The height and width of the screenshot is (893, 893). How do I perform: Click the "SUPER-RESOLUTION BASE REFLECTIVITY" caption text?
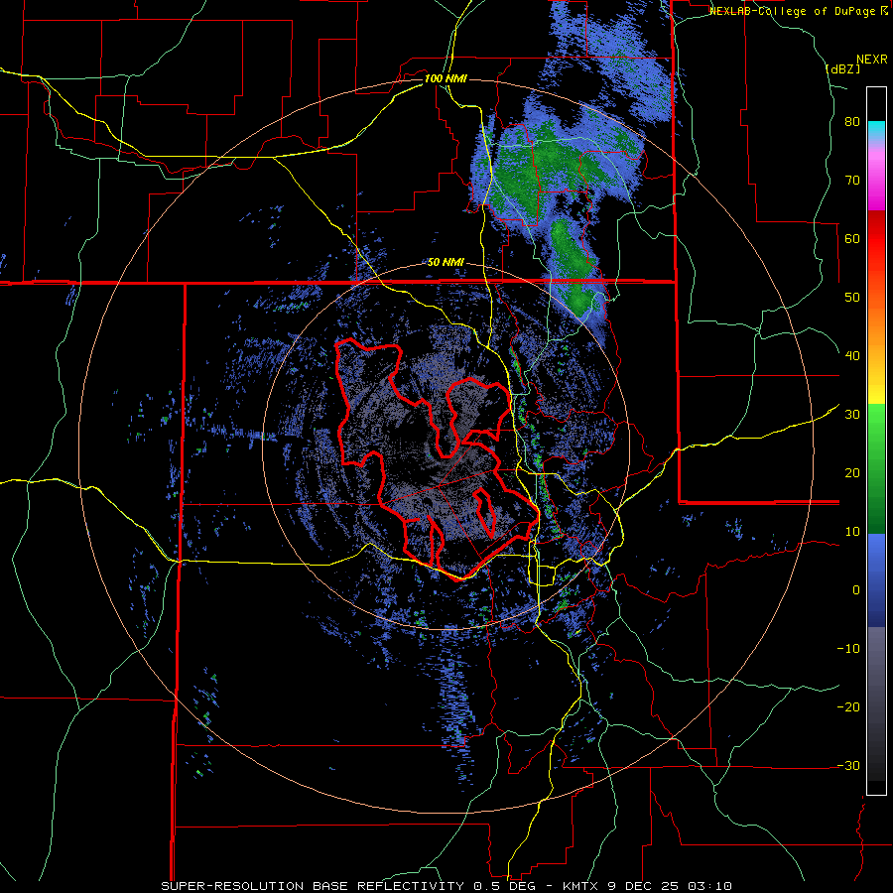pos(313,886)
